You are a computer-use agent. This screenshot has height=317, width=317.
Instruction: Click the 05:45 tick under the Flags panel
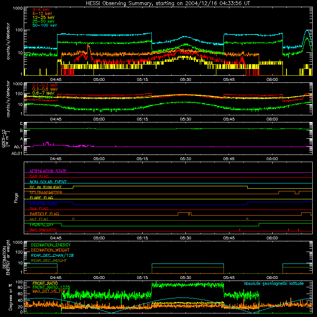(x=229, y=238)
